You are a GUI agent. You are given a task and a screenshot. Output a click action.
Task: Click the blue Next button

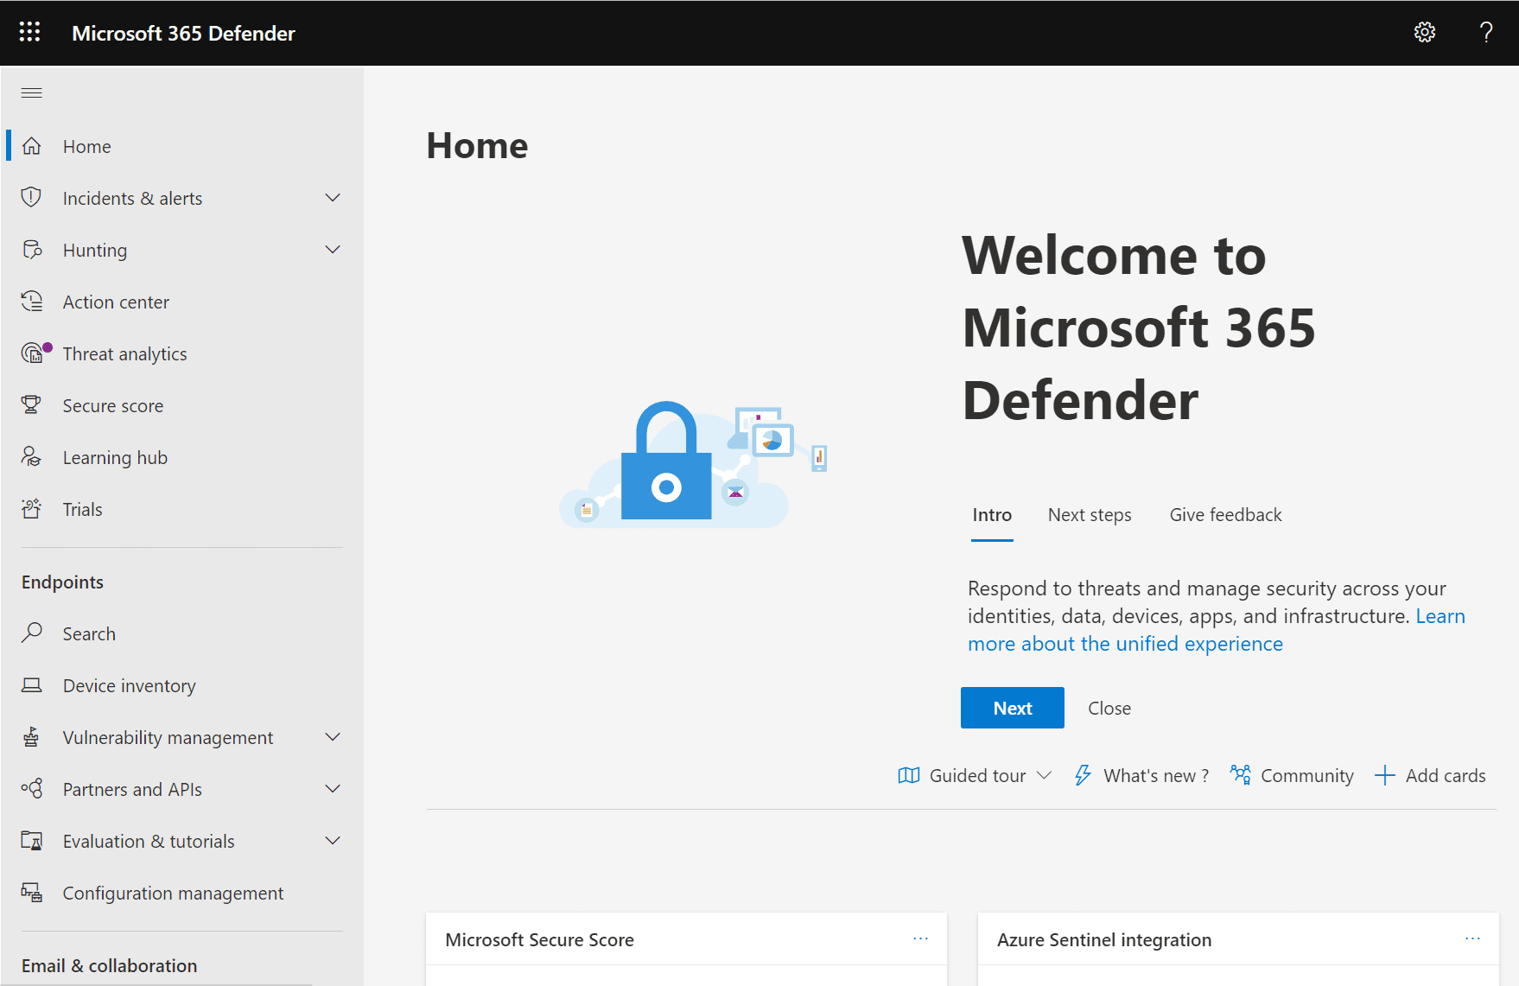point(1012,708)
